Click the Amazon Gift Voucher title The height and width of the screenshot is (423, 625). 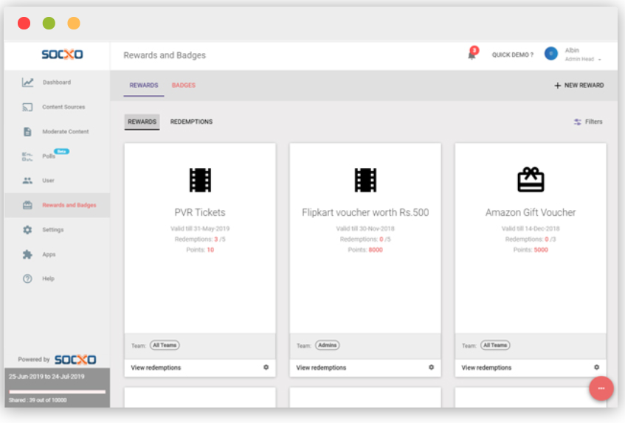[x=531, y=212]
